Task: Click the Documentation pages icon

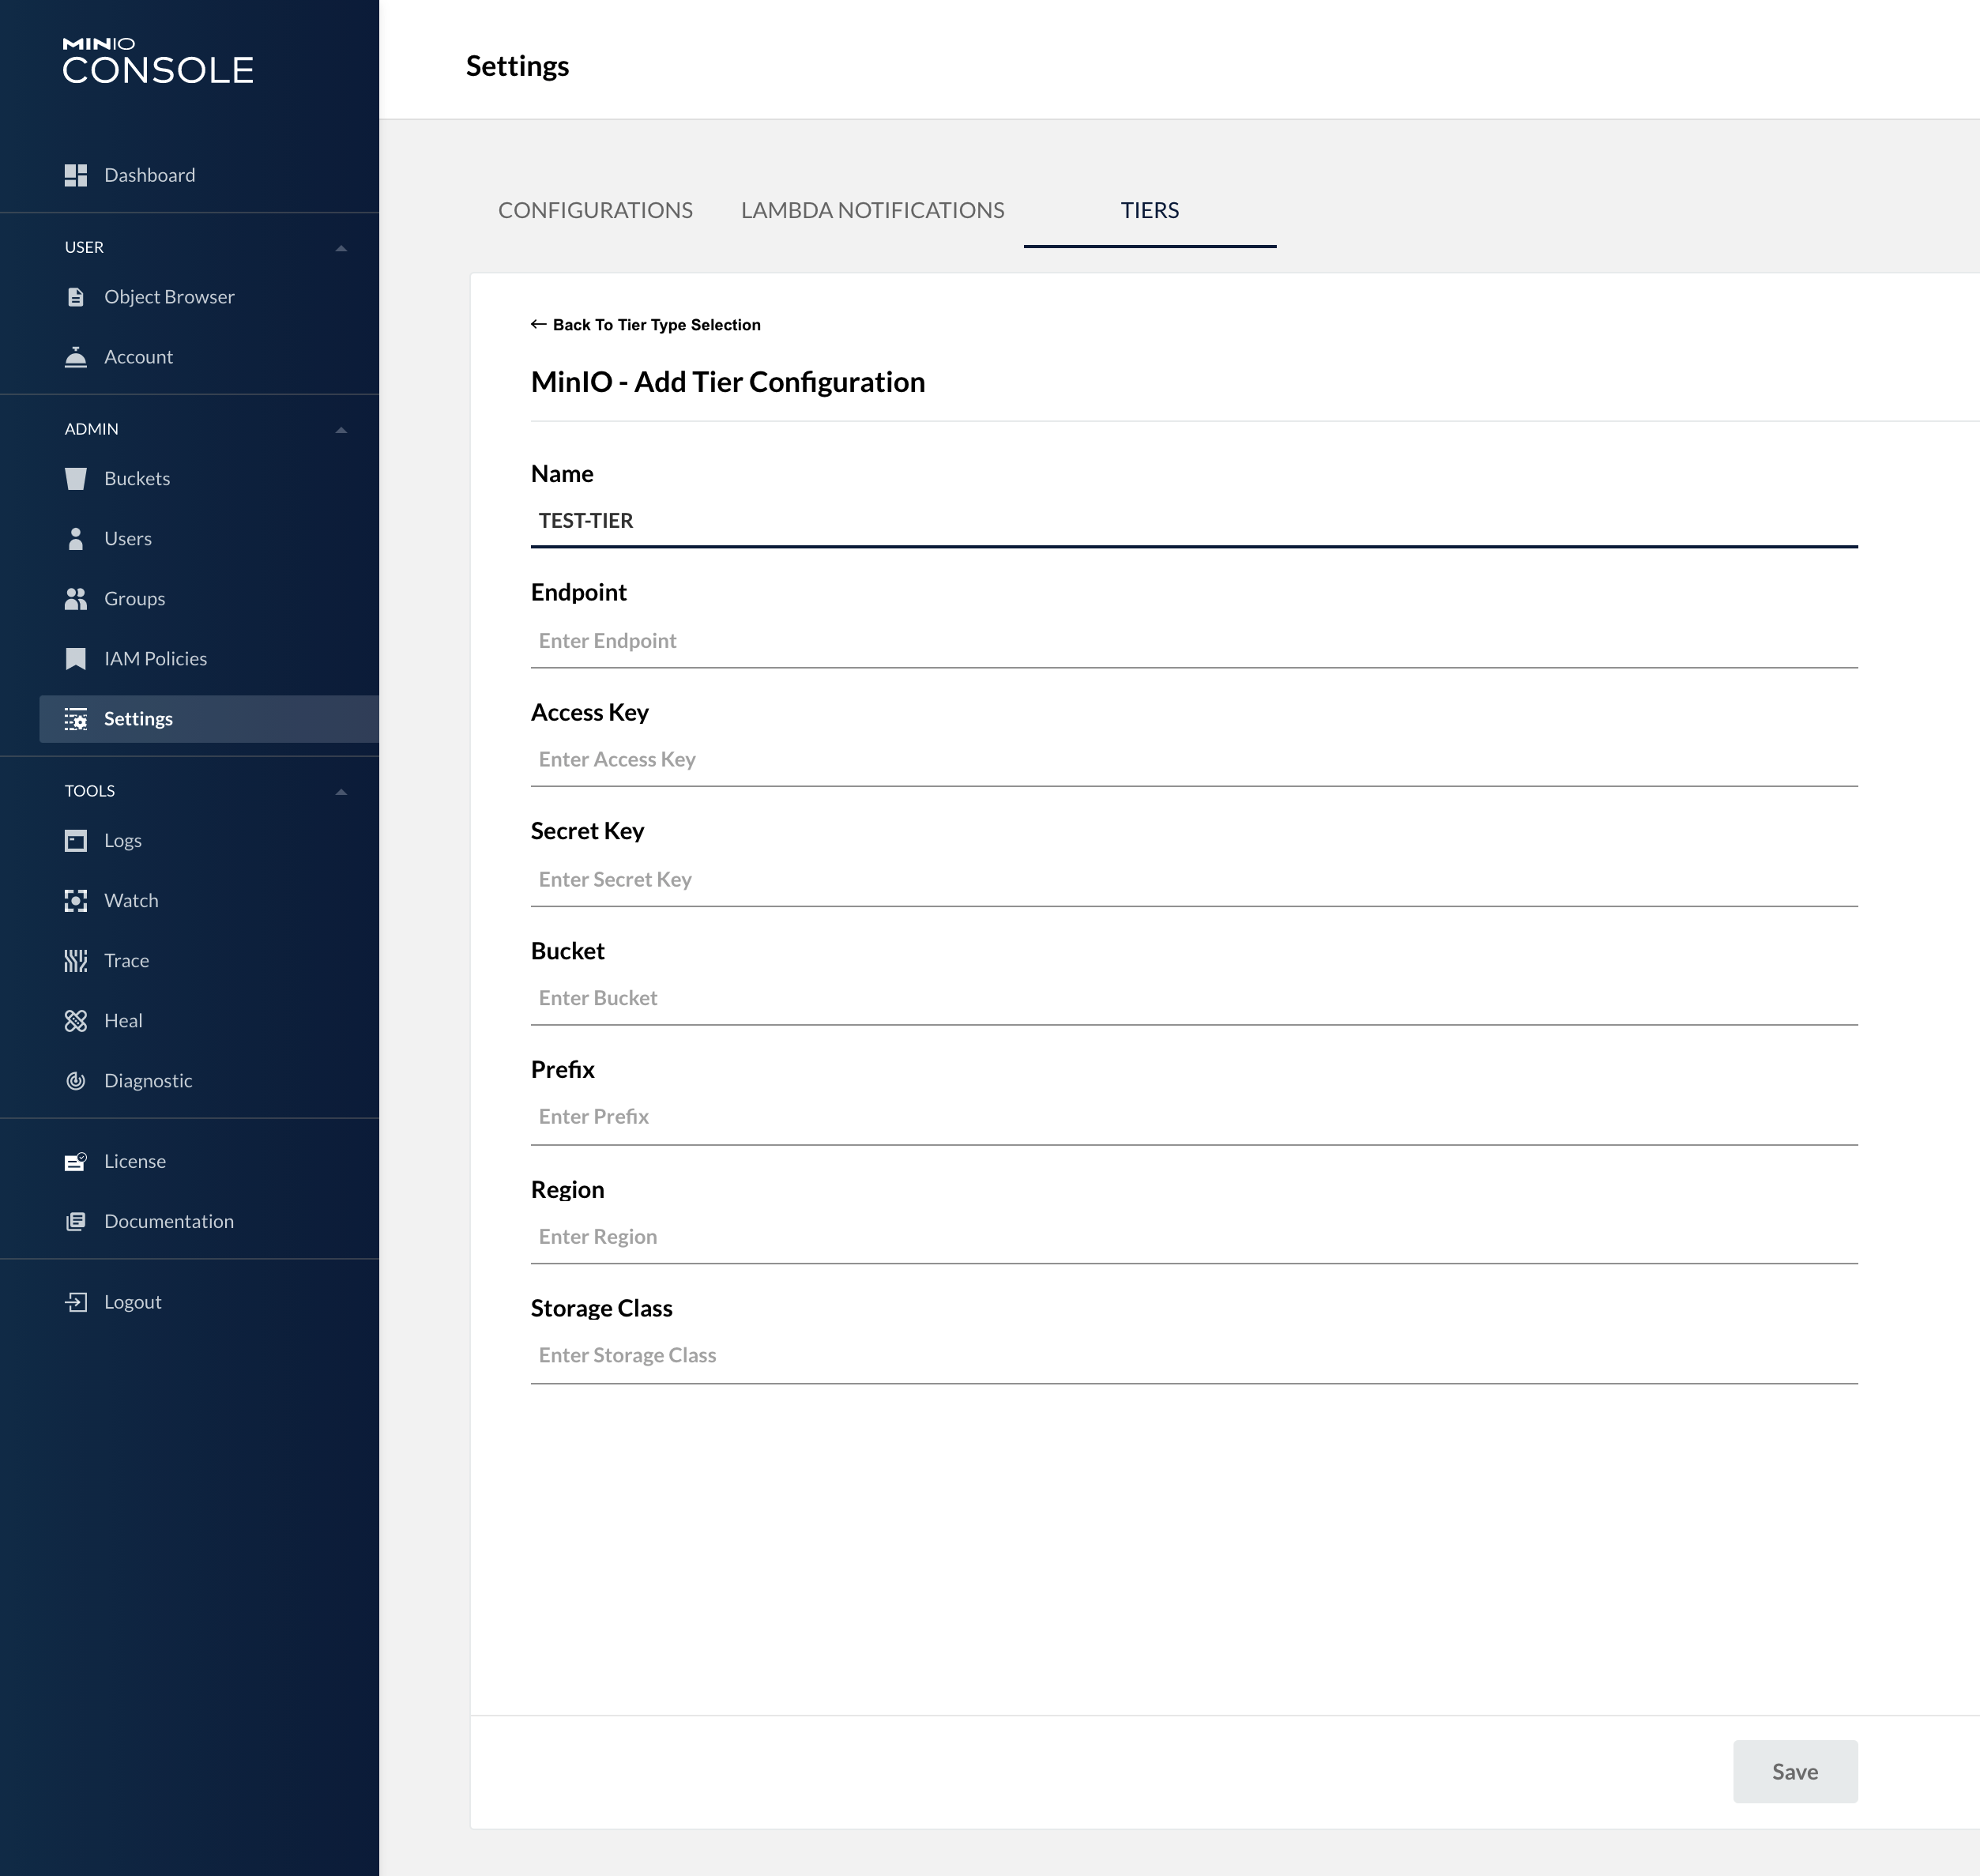Action: pos(76,1221)
